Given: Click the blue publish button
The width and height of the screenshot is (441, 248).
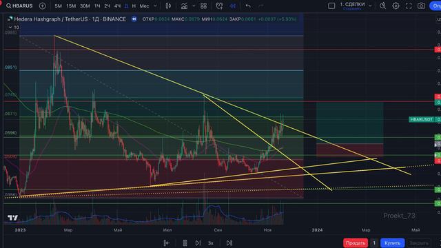Looking at the screenshot, I should click(x=435, y=6).
